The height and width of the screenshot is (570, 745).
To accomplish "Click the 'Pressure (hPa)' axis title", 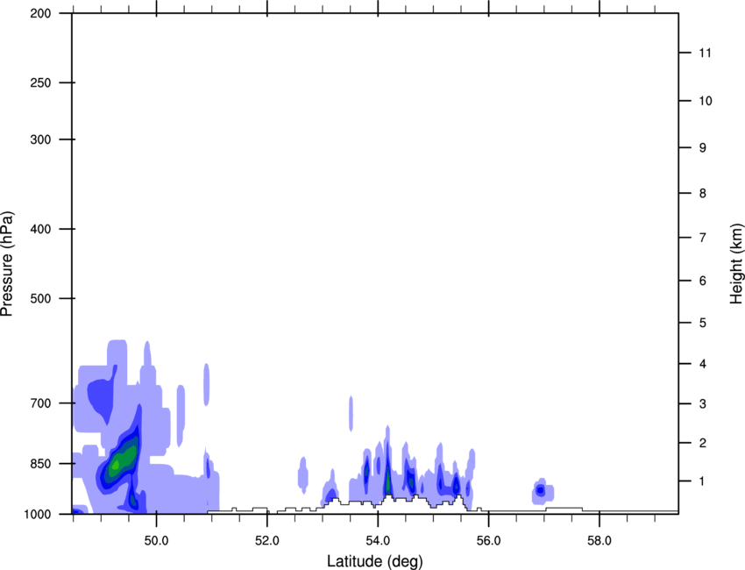I will pyautogui.click(x=7, y=264).
